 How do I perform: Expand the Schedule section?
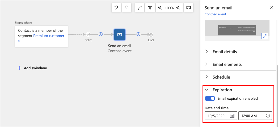pos(239,77)
